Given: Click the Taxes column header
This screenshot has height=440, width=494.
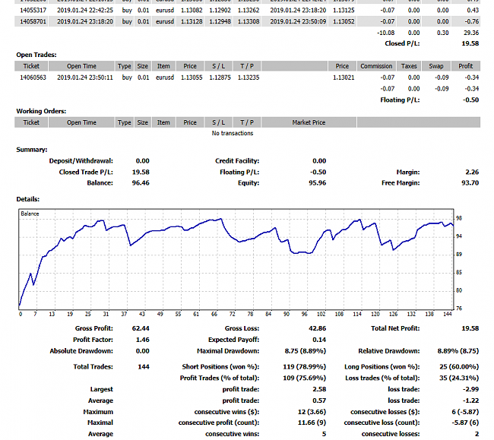Looking at the screenshot, I should 409,66.
